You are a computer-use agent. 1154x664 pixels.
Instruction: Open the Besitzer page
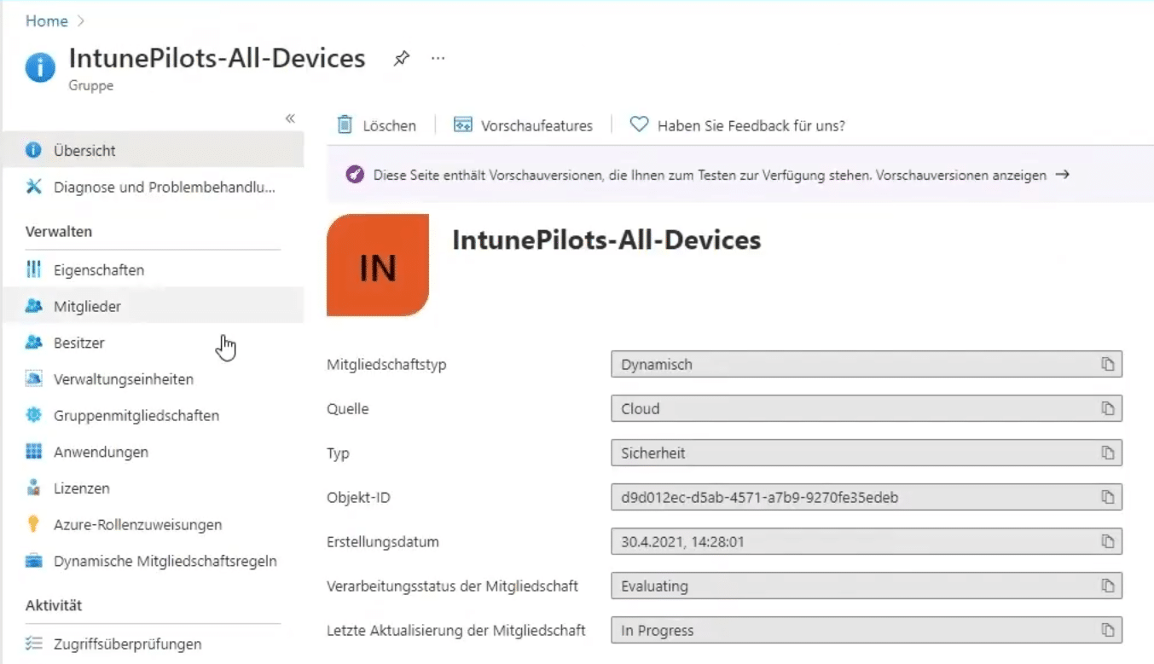click(x=152, y=343)
